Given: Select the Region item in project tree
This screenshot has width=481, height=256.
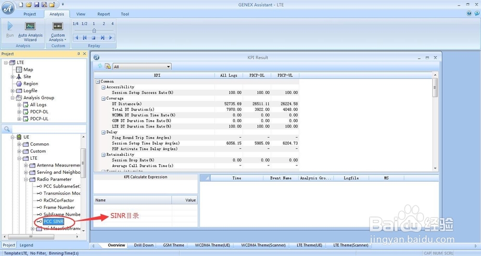Looking at the screenshot, I should (31, 84).
